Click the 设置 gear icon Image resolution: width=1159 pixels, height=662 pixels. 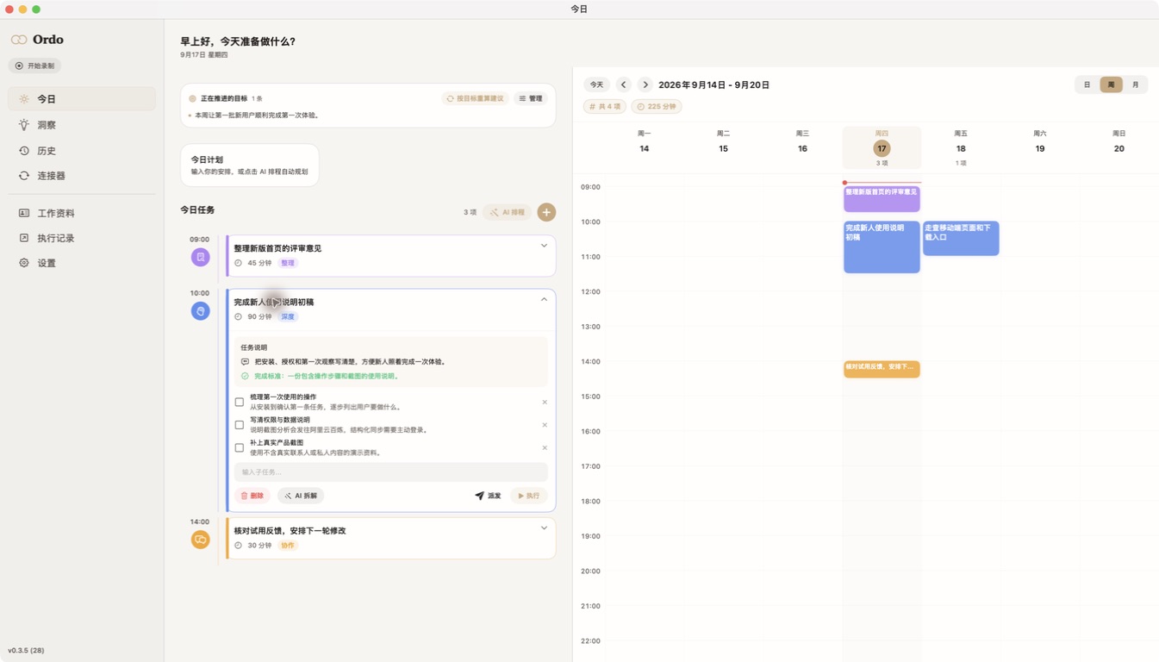24,263
